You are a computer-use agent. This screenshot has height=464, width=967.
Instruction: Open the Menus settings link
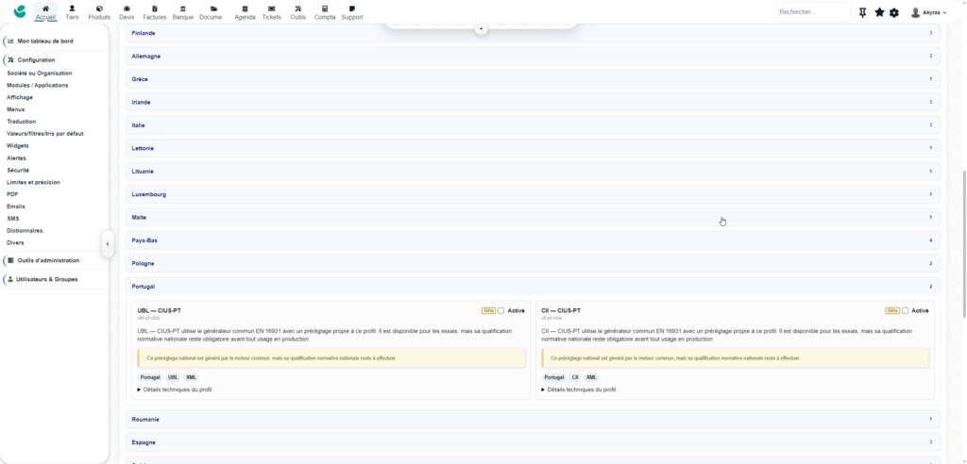pos(15,109)
